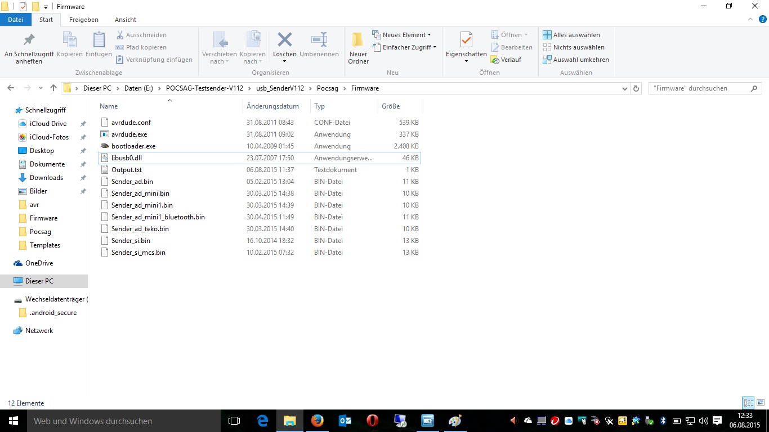The width and height of the screenshot is (769, 432).
Task: Open the Ansicht ribbon tab
Action: tap(126, 20)
